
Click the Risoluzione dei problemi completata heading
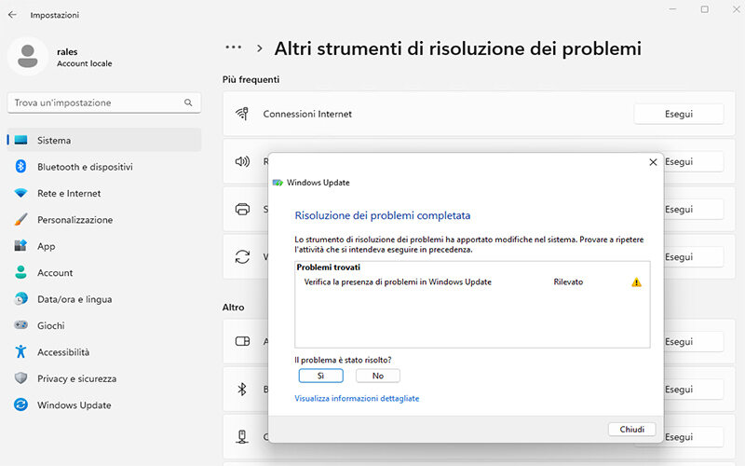383,215
